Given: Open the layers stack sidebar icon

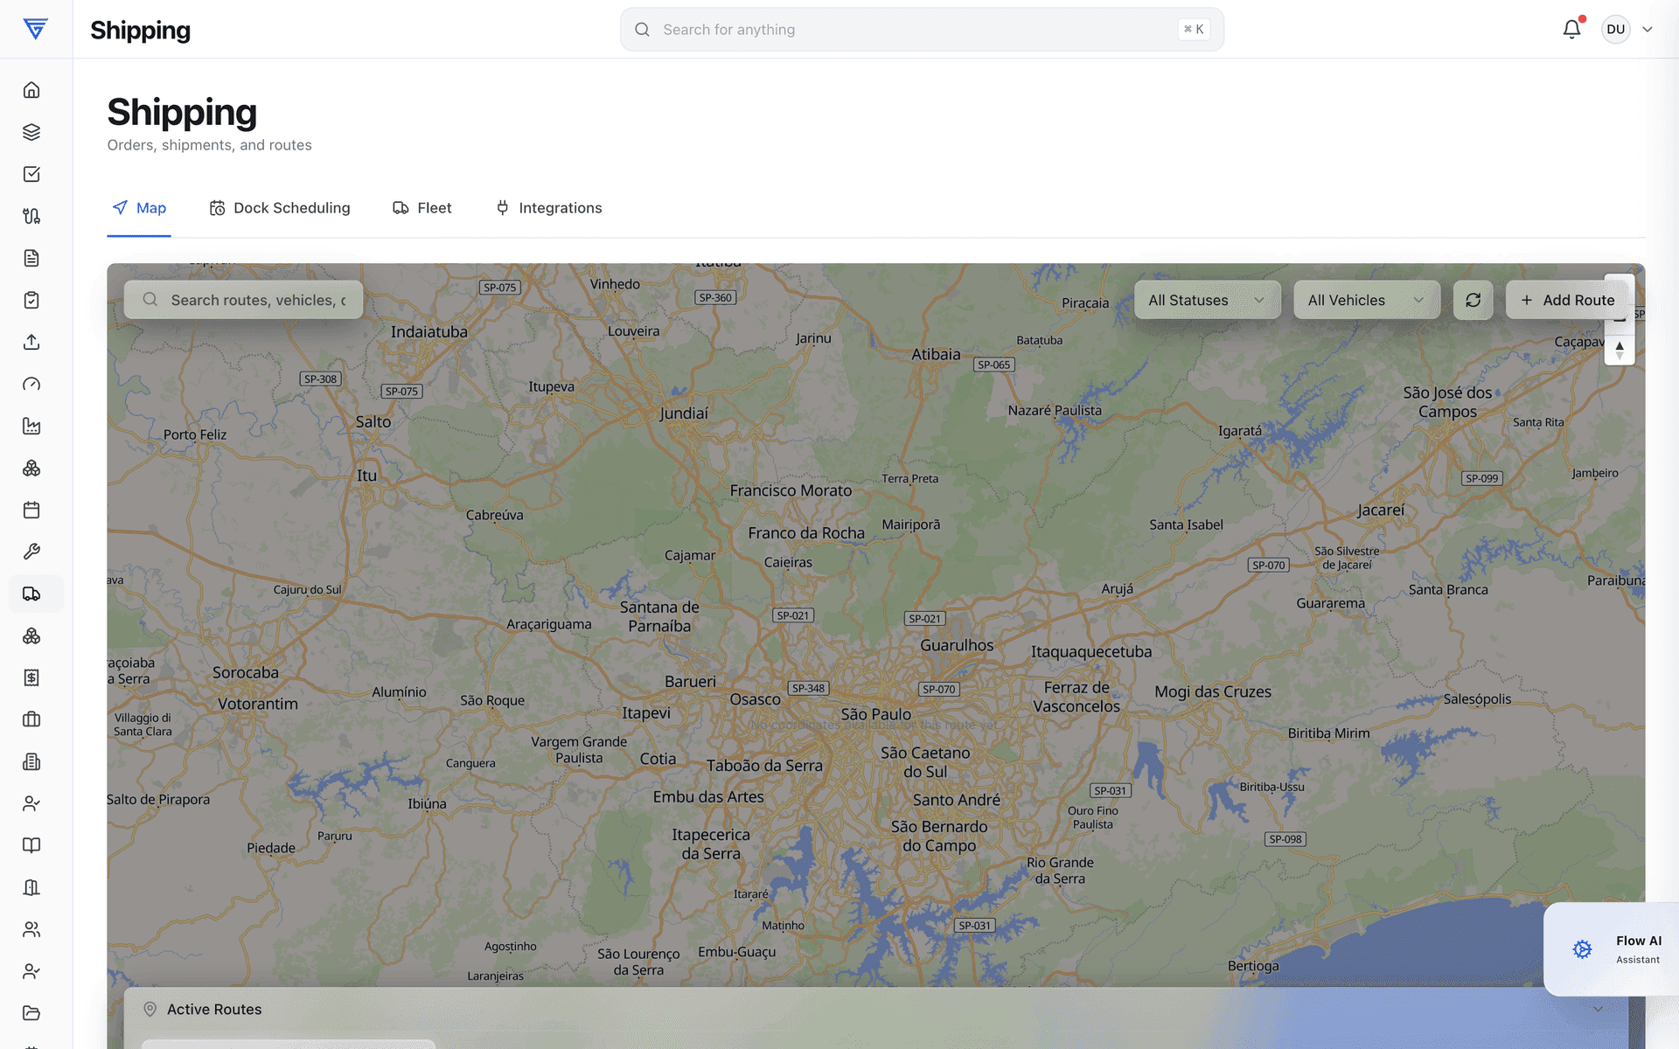Looking at the screenshot, I should pos(31,132).
